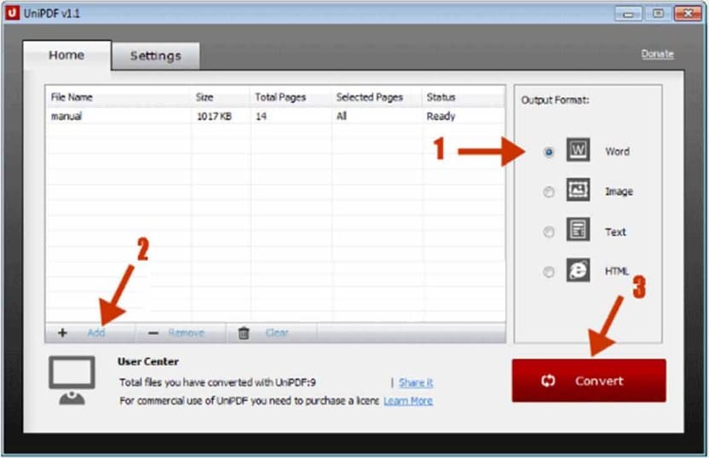Click the minus icon beside Remove
709x458 pixels.
pyautogui.click(x=153, y=333)
